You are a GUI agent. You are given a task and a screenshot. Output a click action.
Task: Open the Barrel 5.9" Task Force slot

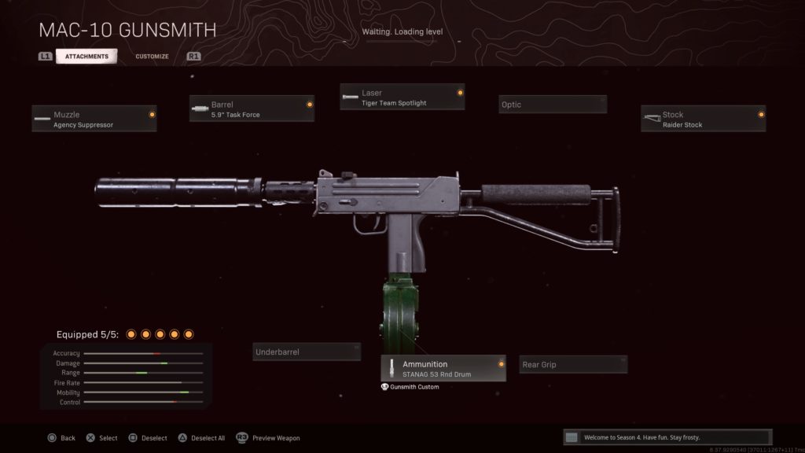[252, 109]
